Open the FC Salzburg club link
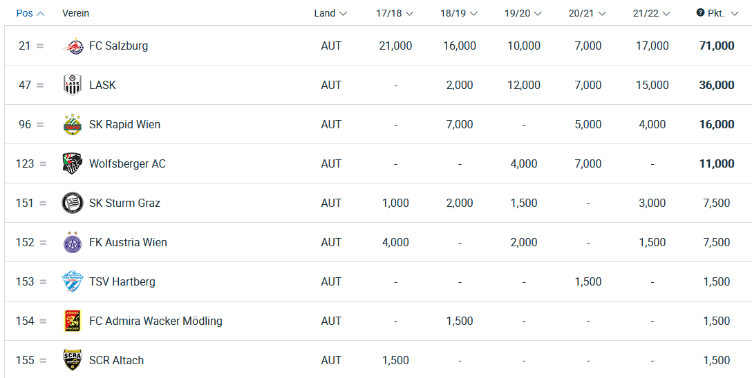This screenshot has height=378, width=752. click(x=118, y=46)
